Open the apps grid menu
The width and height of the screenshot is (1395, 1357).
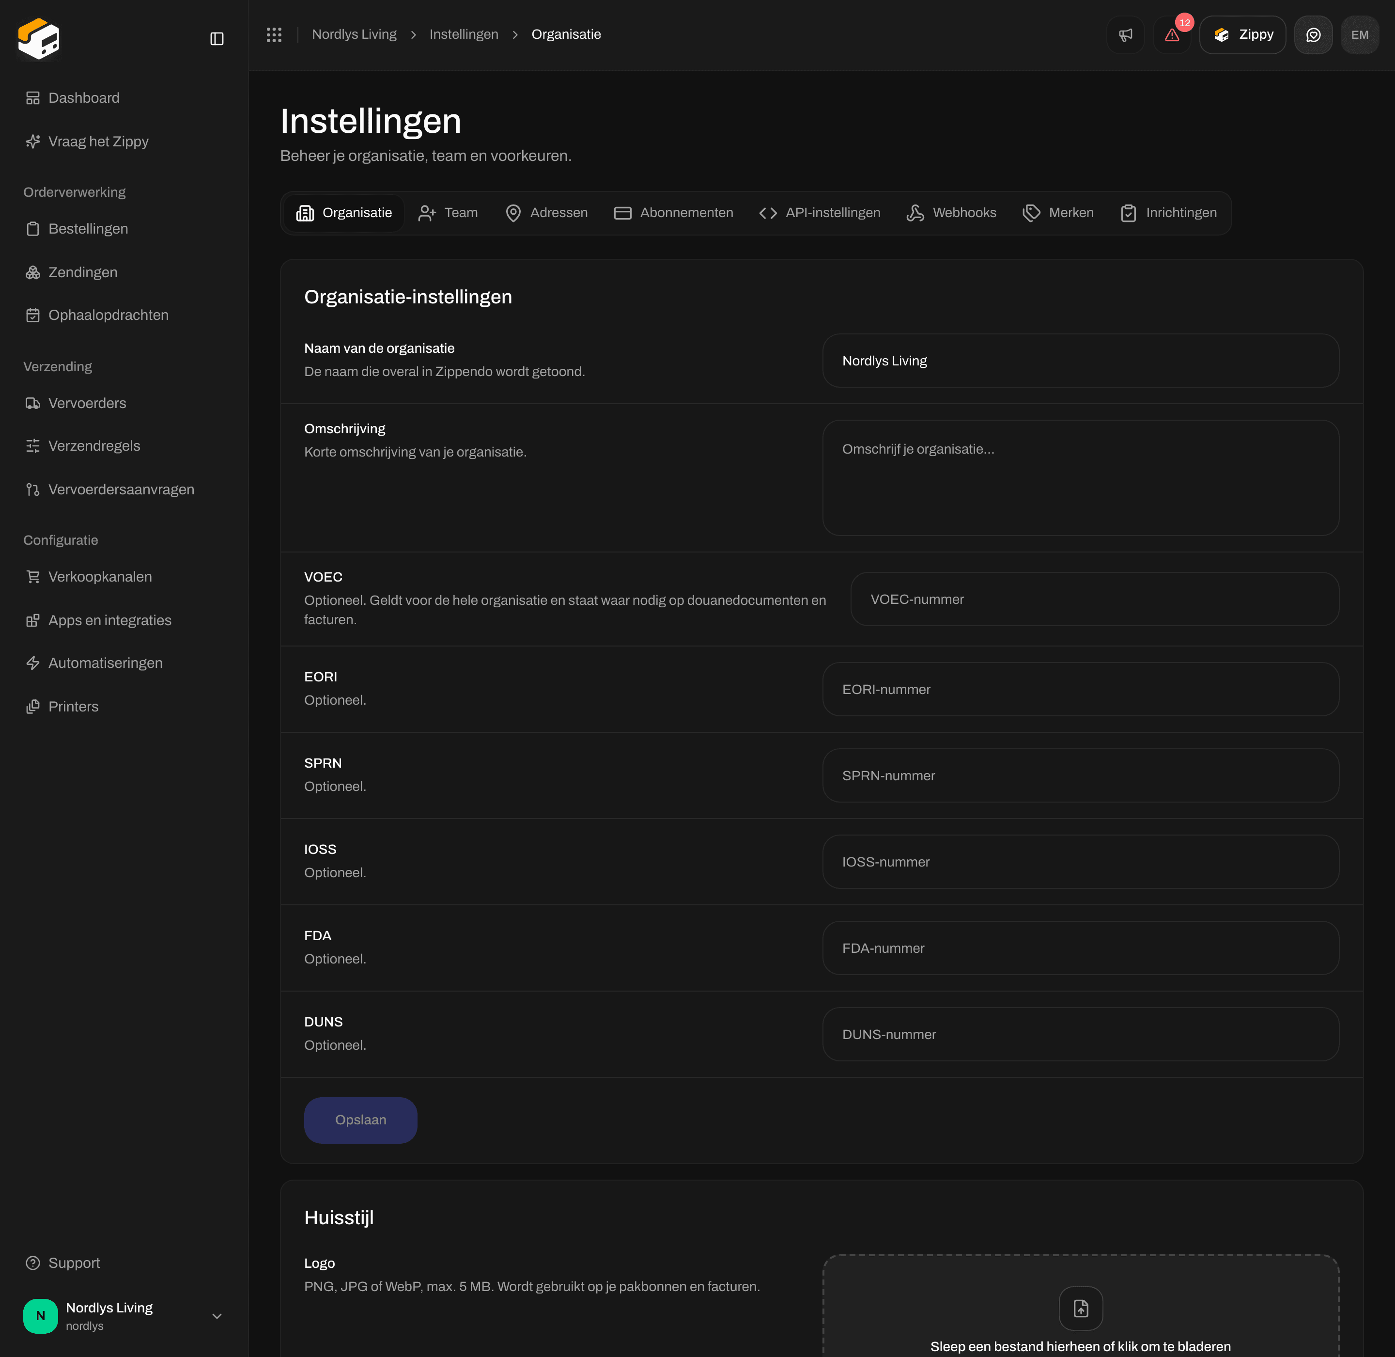click(274, 34)
